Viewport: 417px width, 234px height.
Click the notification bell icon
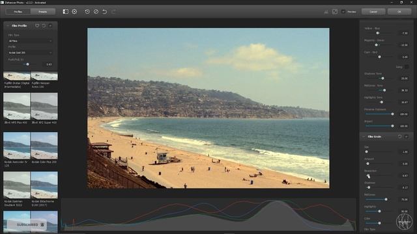coord(42,225)
